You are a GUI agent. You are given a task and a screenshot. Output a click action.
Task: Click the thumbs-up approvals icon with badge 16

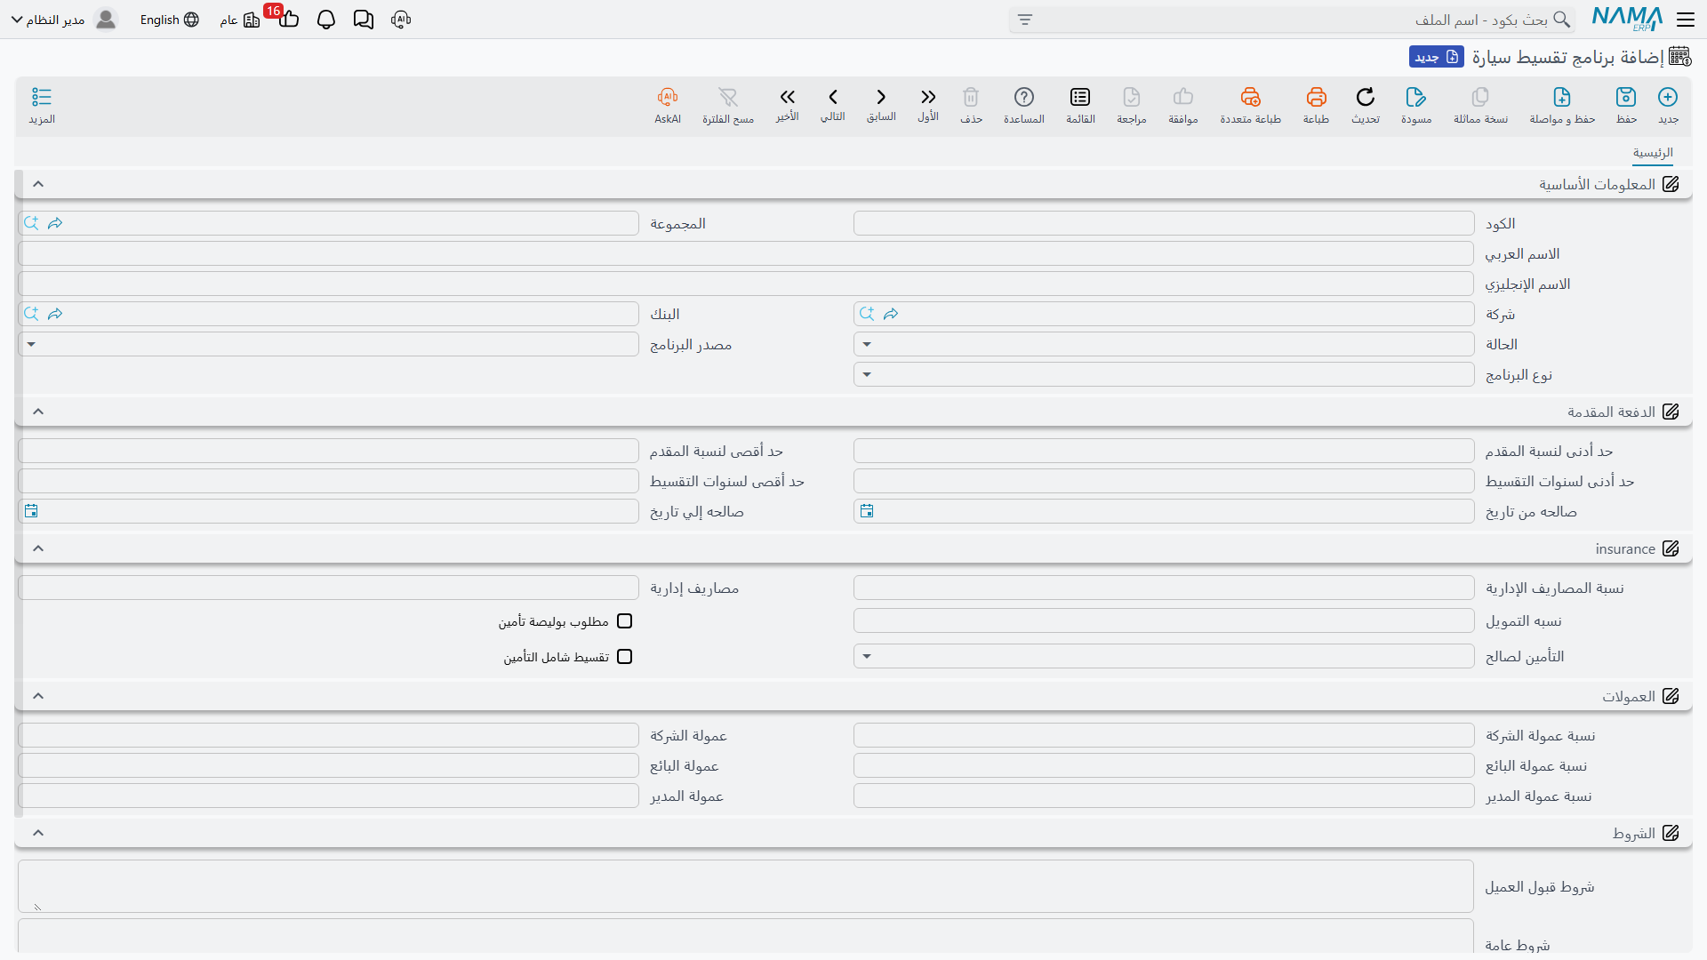[288, 20]
